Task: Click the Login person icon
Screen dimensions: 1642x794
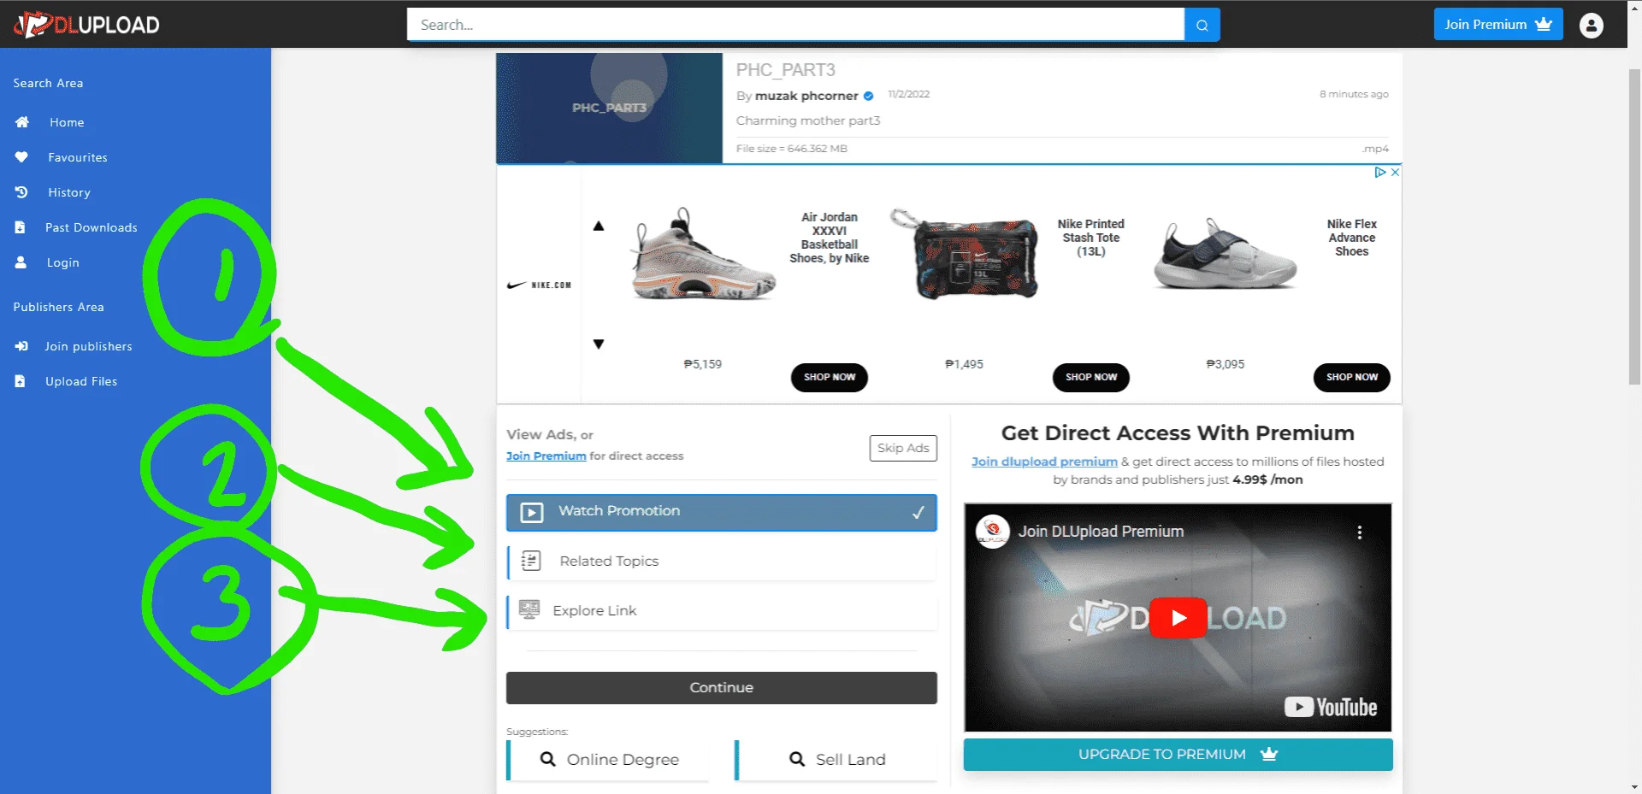Action: click(21, 262)
